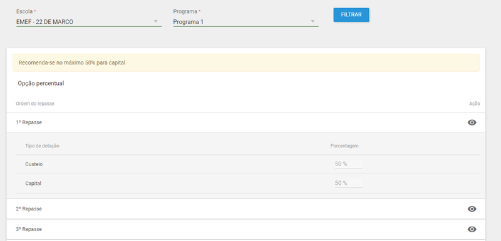Select the Custeio row label
Viewport: 501px width, 241px height.
coord(34,164)
